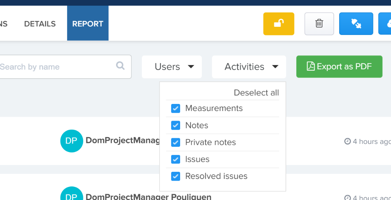Click the blue cloud button
The image size is (391, 200).
385,24
